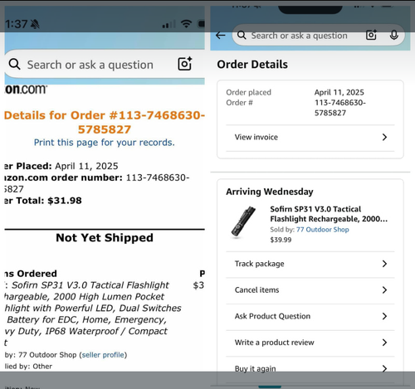
Task: Select the Buy it again row
Action: 310,369
